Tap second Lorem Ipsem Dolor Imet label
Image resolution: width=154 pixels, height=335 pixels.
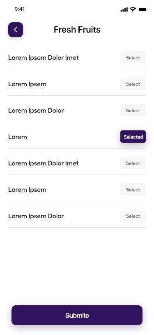click(x=44, y=163)
